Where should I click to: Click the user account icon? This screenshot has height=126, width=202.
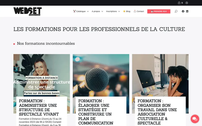pyautogui.click(x=187, y=3)
